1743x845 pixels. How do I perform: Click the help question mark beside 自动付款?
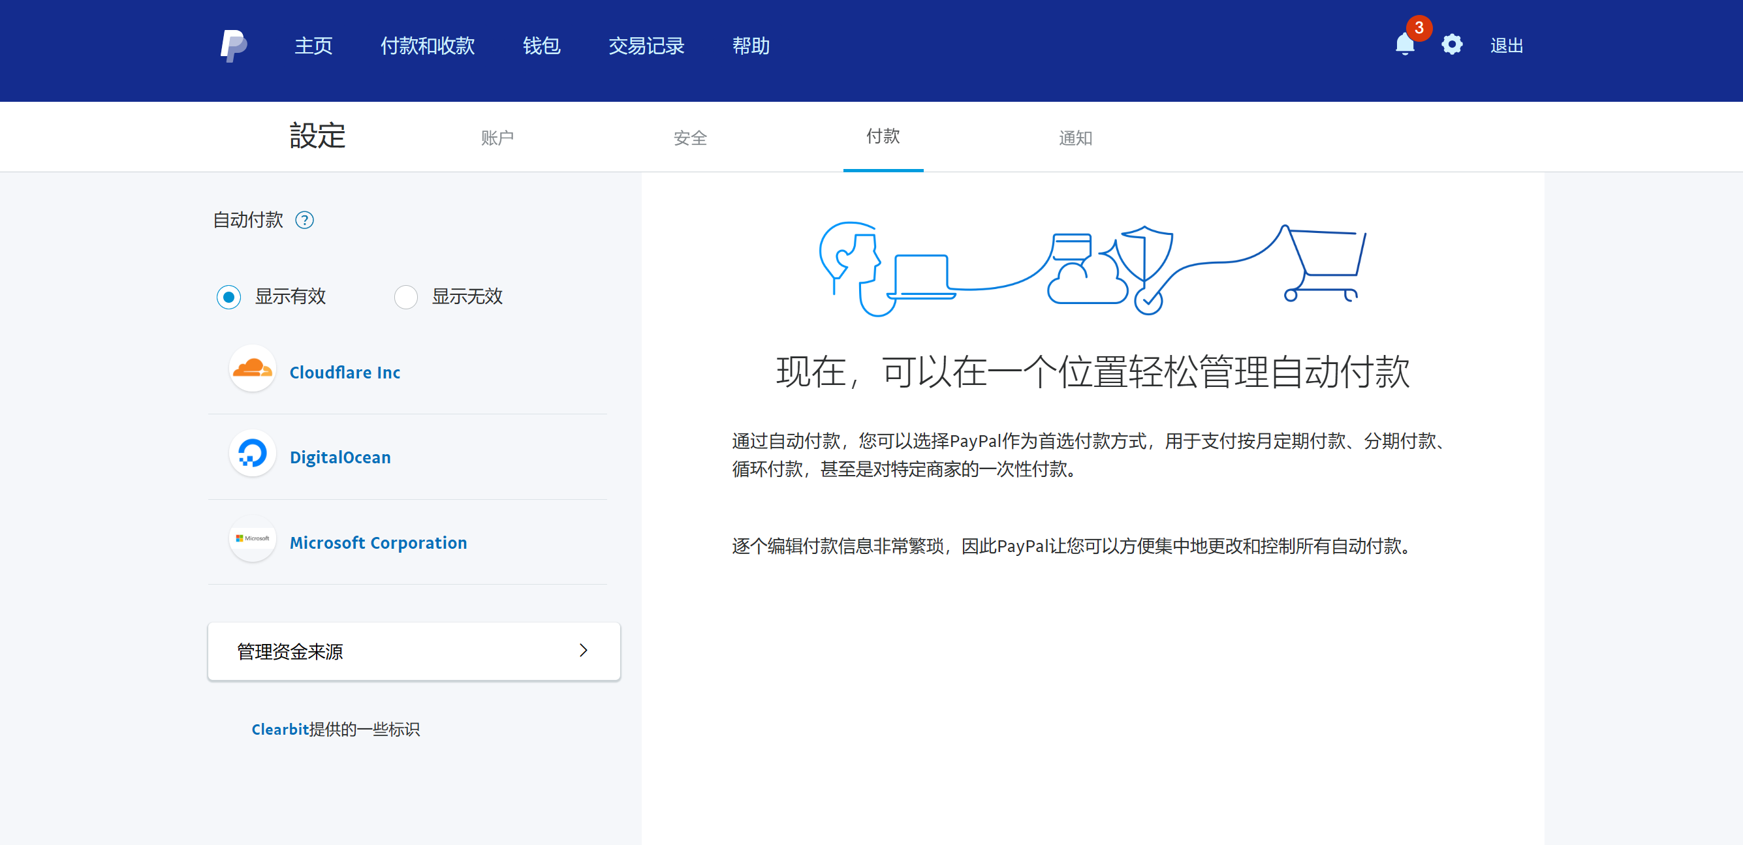(304, 221)
